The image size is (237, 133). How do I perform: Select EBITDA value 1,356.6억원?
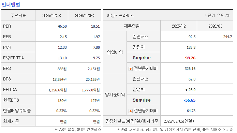click(x=57, y=90)
